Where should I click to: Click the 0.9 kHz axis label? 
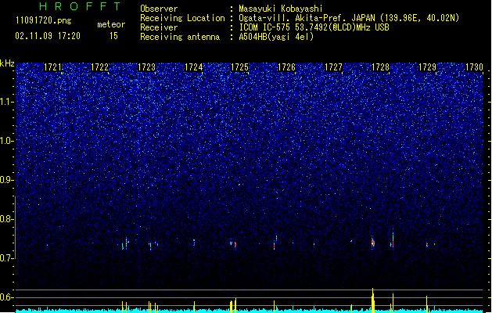tap(7, 180)
